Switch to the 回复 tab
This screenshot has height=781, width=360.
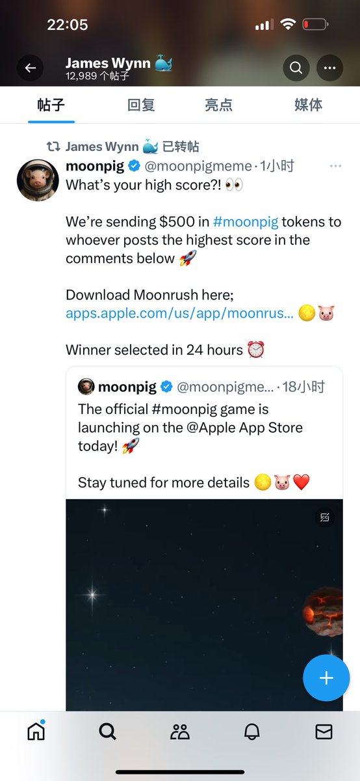141,105
